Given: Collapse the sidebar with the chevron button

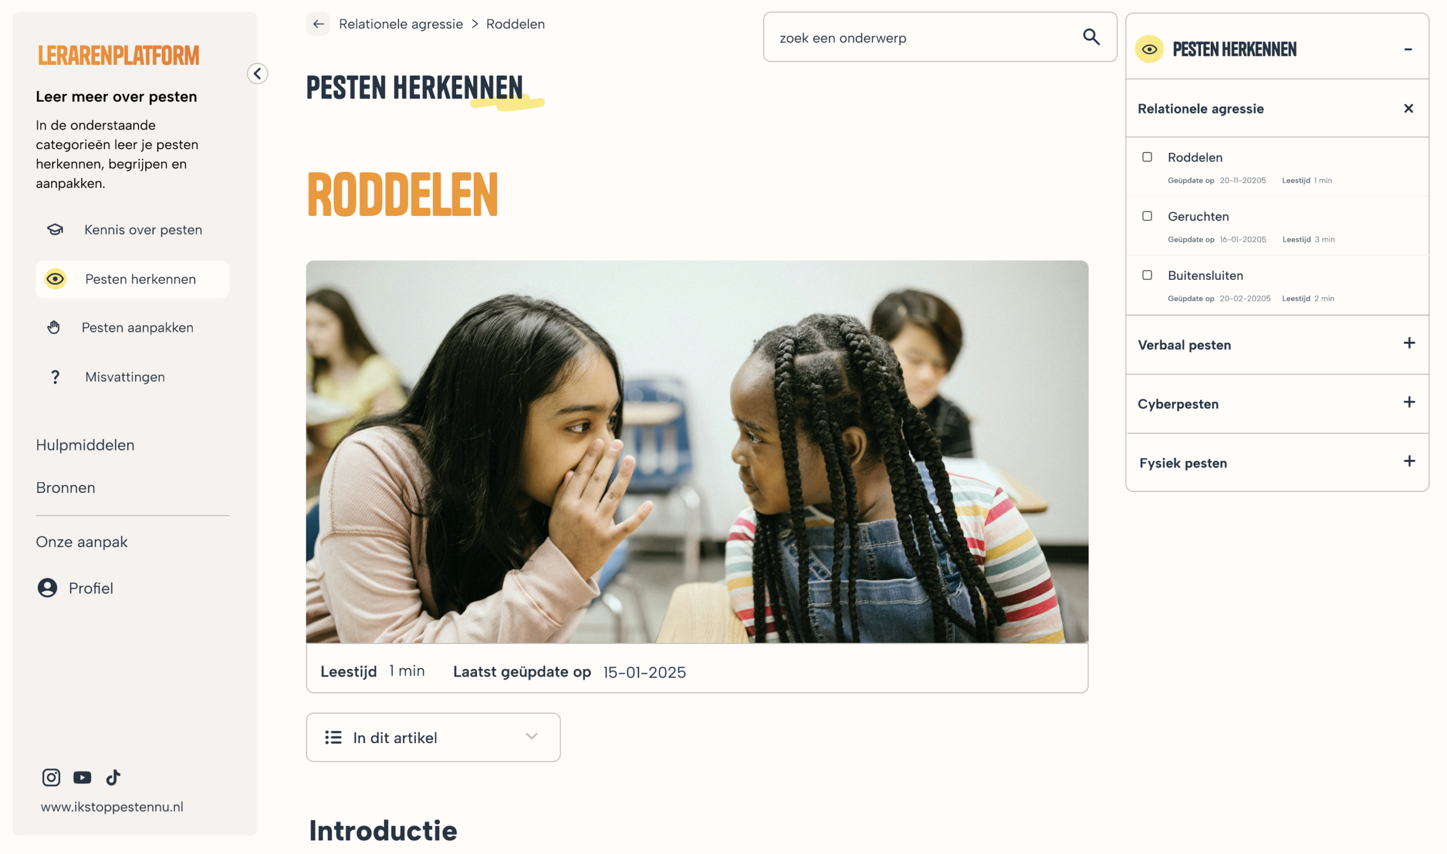Looking at the screenshot, I should coord(258,73).
